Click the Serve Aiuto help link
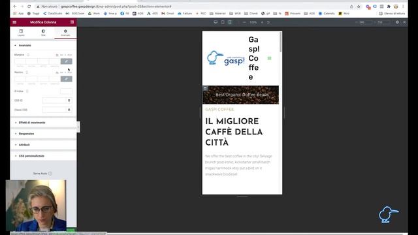Viewport: 418px width, 235px height. point(42,174)
